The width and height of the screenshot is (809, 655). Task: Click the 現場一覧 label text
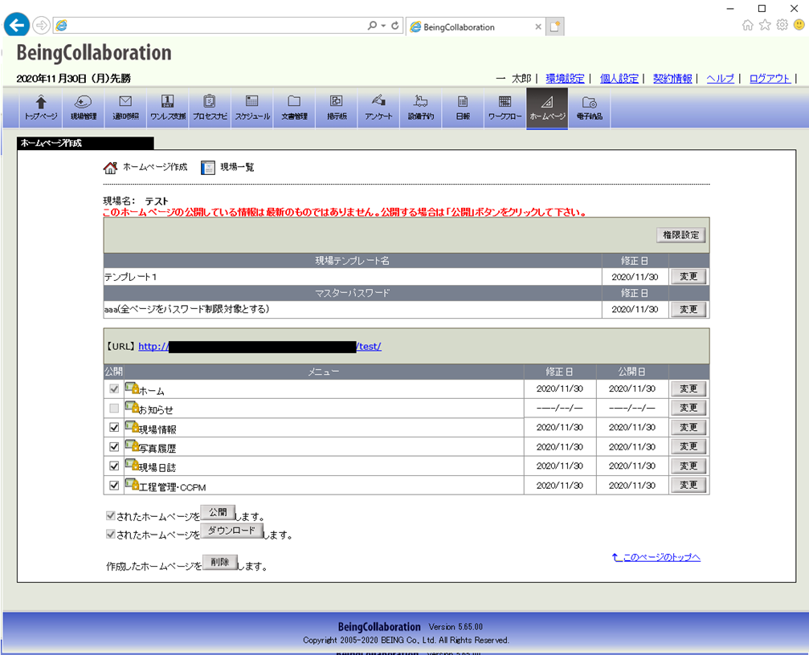click(237, 167)
